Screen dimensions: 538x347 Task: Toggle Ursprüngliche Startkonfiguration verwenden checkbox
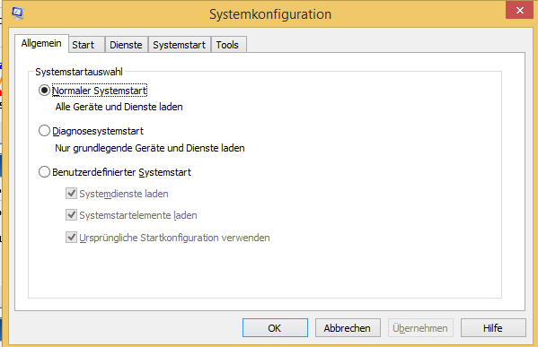click(x=71, y=238)
